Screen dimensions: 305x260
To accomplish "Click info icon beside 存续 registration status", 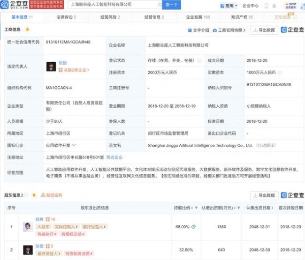I will [x=199, y=60].
